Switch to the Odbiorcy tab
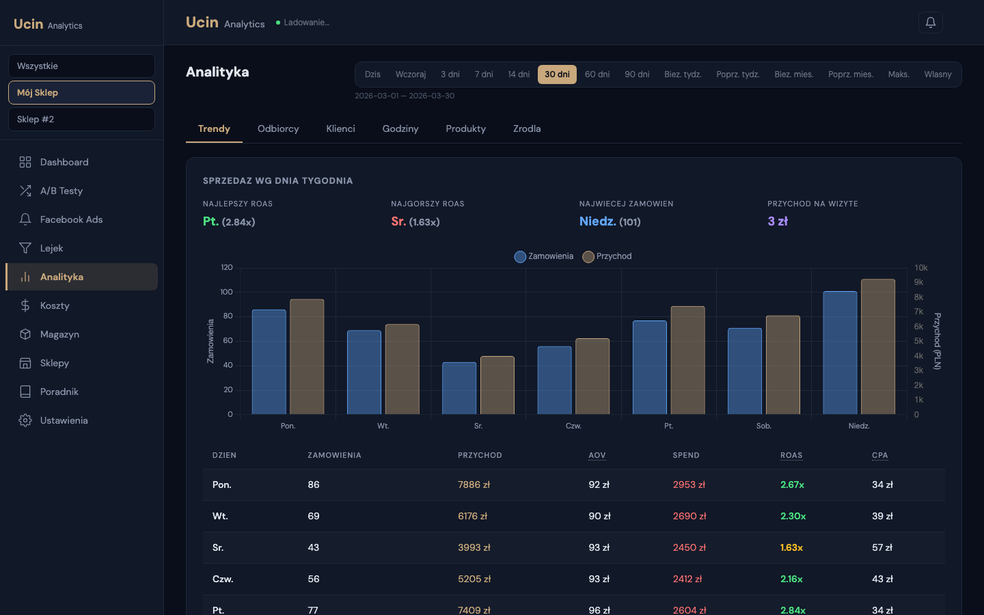Viewport: 984px width, 615px height. click(278, 129)
